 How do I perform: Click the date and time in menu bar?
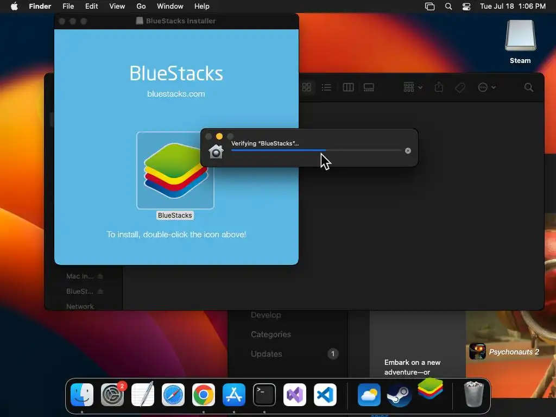(513, 7)
